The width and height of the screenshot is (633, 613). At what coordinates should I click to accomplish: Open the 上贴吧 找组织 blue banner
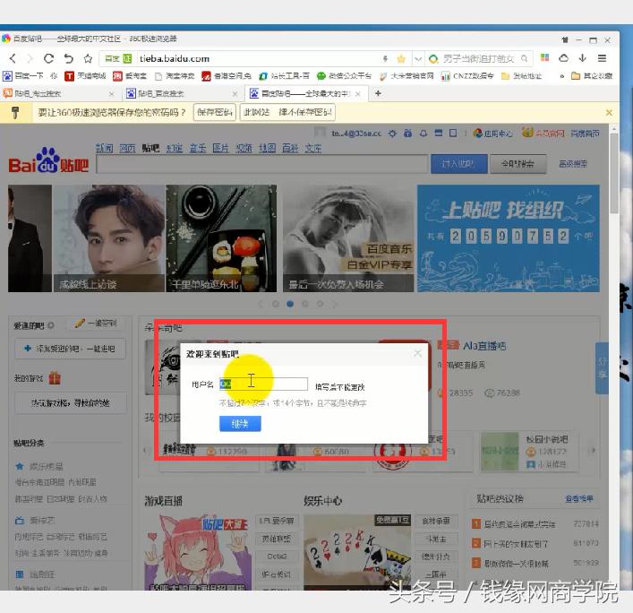(509, 238)
